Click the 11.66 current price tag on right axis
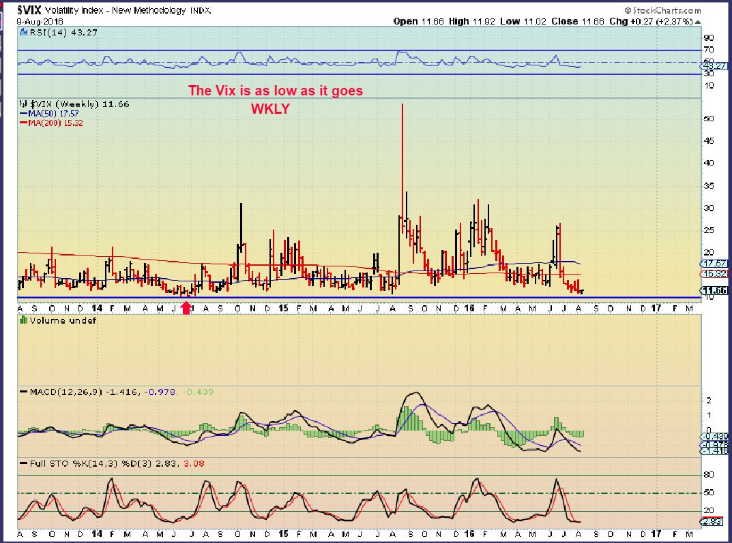Image resolution: width=732 pixels, height=543 pixels. [714, 290]
